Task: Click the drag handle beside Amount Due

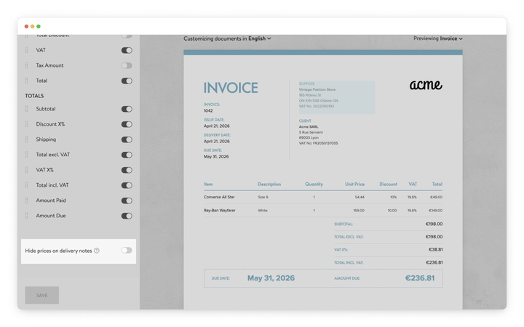Action: [26, 216]
